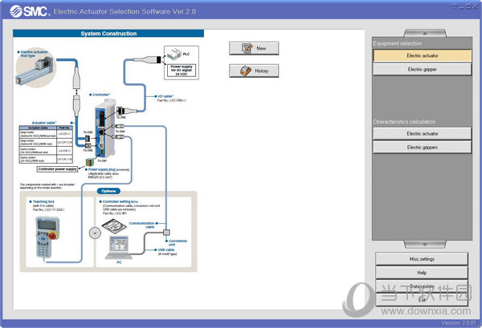The image size is (482, 328).
Task: Open Electric actuator under Characteristics calculation
Action: click(422, 133)
